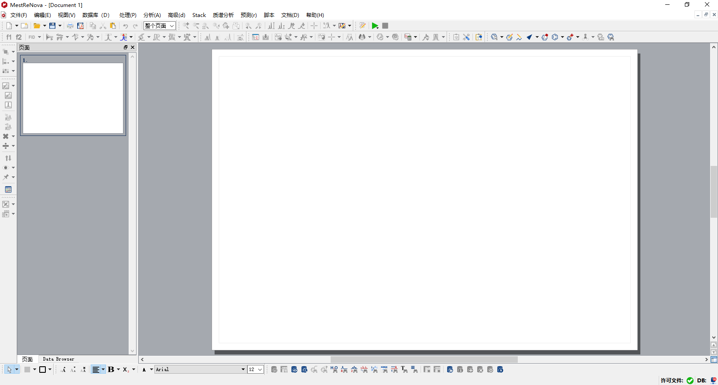Viewport: 718px width, 385px height.
Task: Toggle the arrow selection pointer tool
Action: (x=9, y=370)
